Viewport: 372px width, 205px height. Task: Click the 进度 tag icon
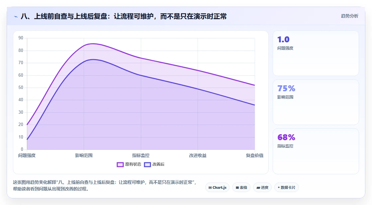[x=258, y=188]
